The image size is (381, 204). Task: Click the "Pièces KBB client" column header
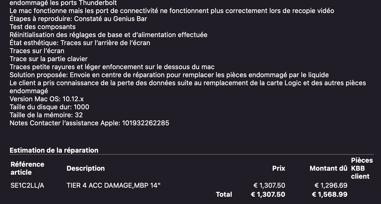point(362,168)
